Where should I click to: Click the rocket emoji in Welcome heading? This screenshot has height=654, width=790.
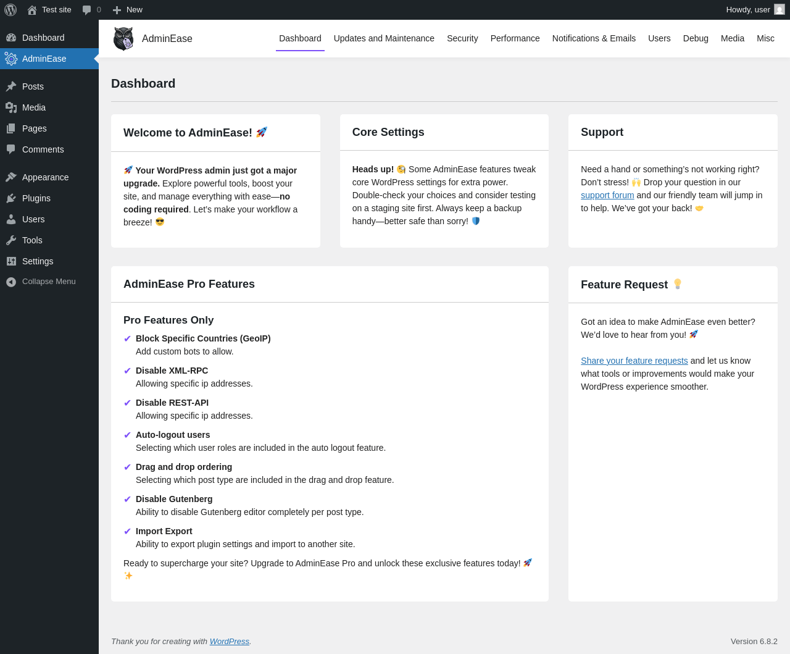click(x=262, y=132)
